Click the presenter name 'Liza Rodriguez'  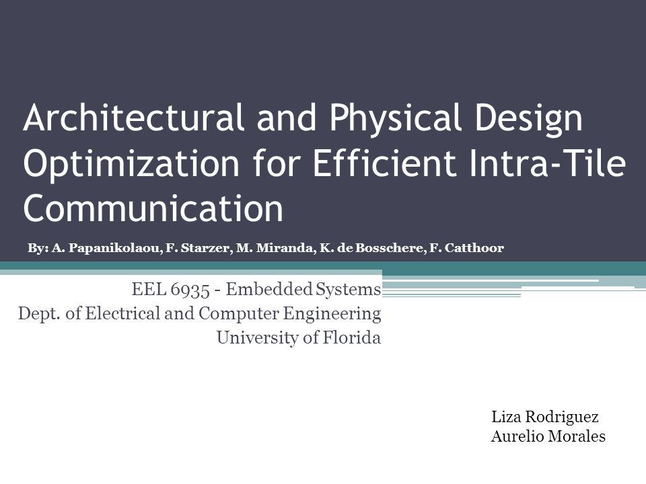click(x=544, y=417)
